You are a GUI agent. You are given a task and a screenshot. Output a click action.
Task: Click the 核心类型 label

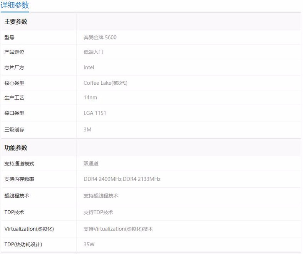coord(14,83)
